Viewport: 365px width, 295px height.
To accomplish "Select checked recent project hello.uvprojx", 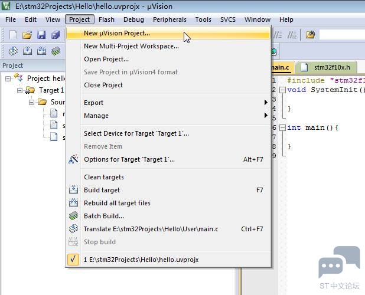I will click(x=168, y=260).
